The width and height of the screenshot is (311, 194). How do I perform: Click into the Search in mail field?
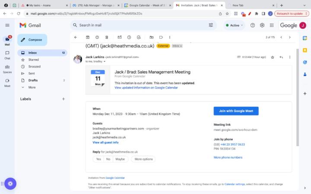point(138,25)
